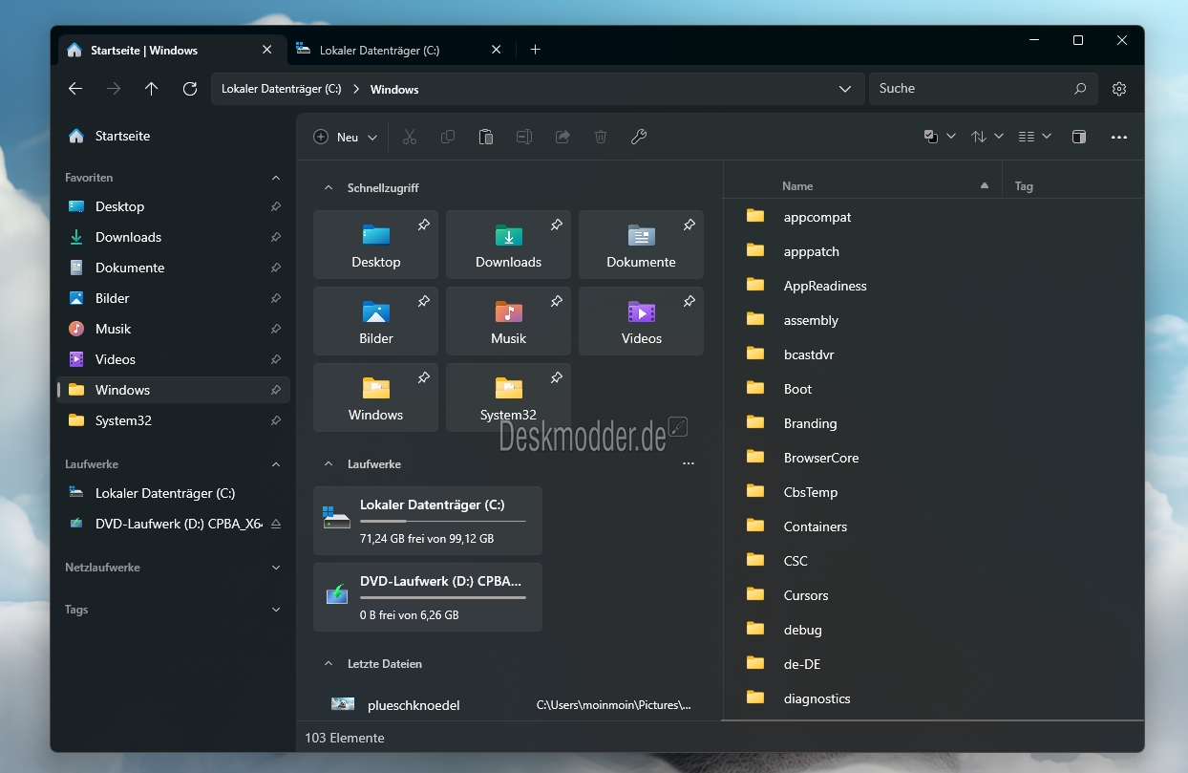The width and height of the screenshot is (1188, 773).
Task: Click the Delete trash icon
Action: tap(601, 137)
